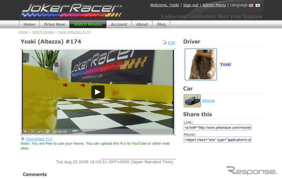282x180 pixels.
Task: Click the 'Share this' heading
Action: (x=197, y=114)
